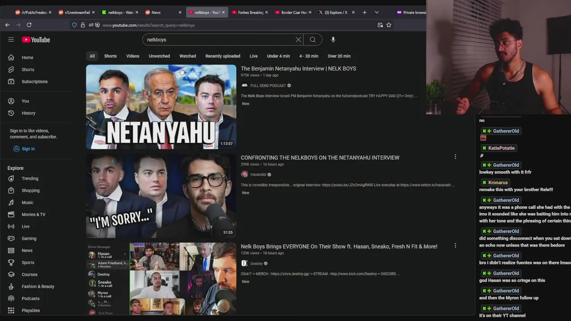Open Nelk Boys Brings EVERYONE title link
The height and width of the screenshot is (321, 571).
pyautogui.click(x=339, y=247)
